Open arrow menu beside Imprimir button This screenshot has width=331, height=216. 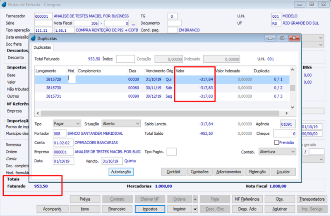(x=195, y=209)
